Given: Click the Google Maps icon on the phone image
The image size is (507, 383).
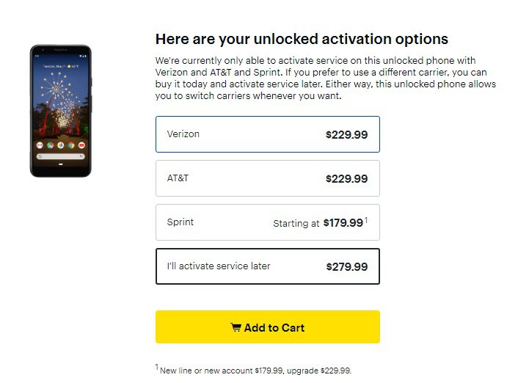Looking at the screenshot, I should (x=51, y=145).
